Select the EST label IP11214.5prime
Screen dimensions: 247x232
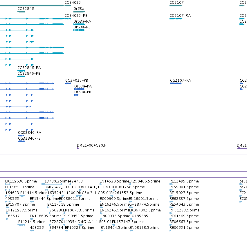point(31,222)
